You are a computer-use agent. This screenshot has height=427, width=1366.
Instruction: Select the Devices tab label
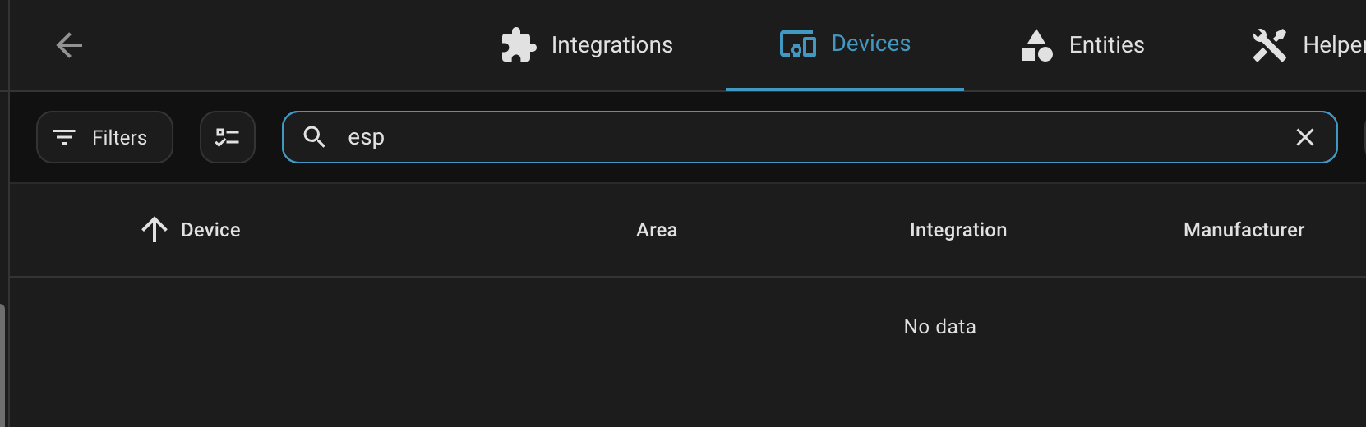pyautogui.click(x=870, y=44)
